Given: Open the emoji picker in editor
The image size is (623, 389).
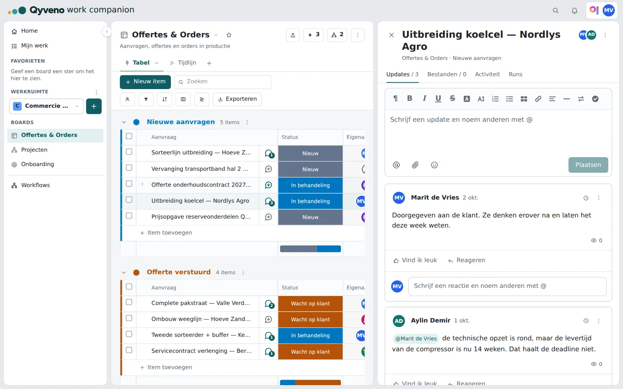Looking at the screenshot, I should (x=435, y=165).
